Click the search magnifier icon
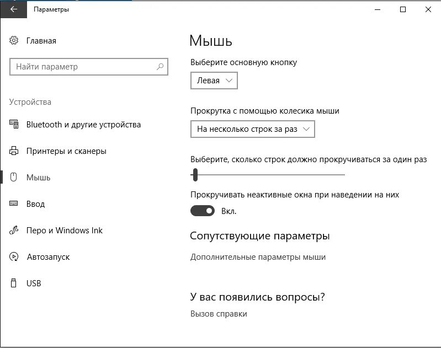441x348 pixels. coord(160,67)
